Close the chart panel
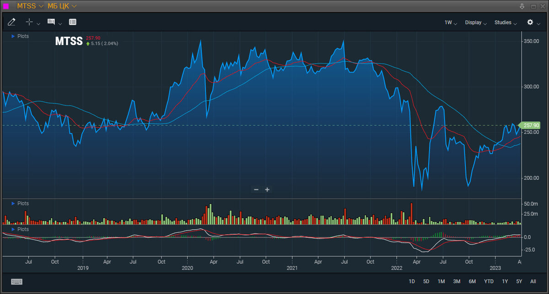The height and width of the screenshot is (294, 549). [x=543, y=6]
